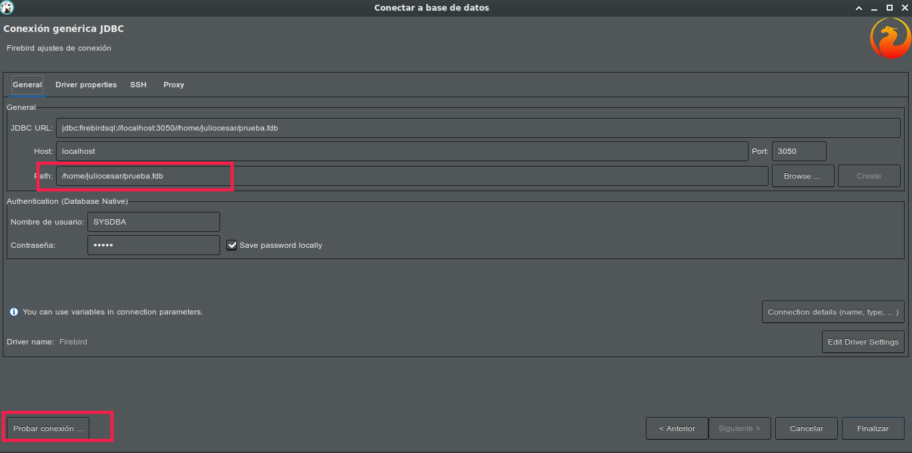Click the Port field with value 3050
Viewport: 912px width, 453px height.
[x=799, y=151]
